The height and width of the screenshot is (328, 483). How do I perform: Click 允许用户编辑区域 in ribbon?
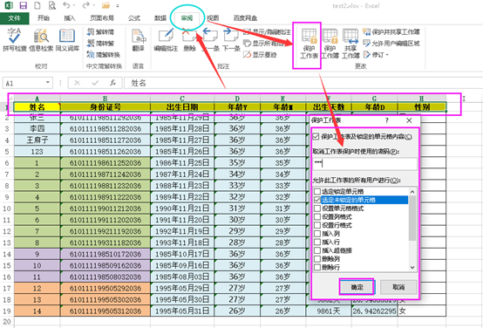point(391,43)
